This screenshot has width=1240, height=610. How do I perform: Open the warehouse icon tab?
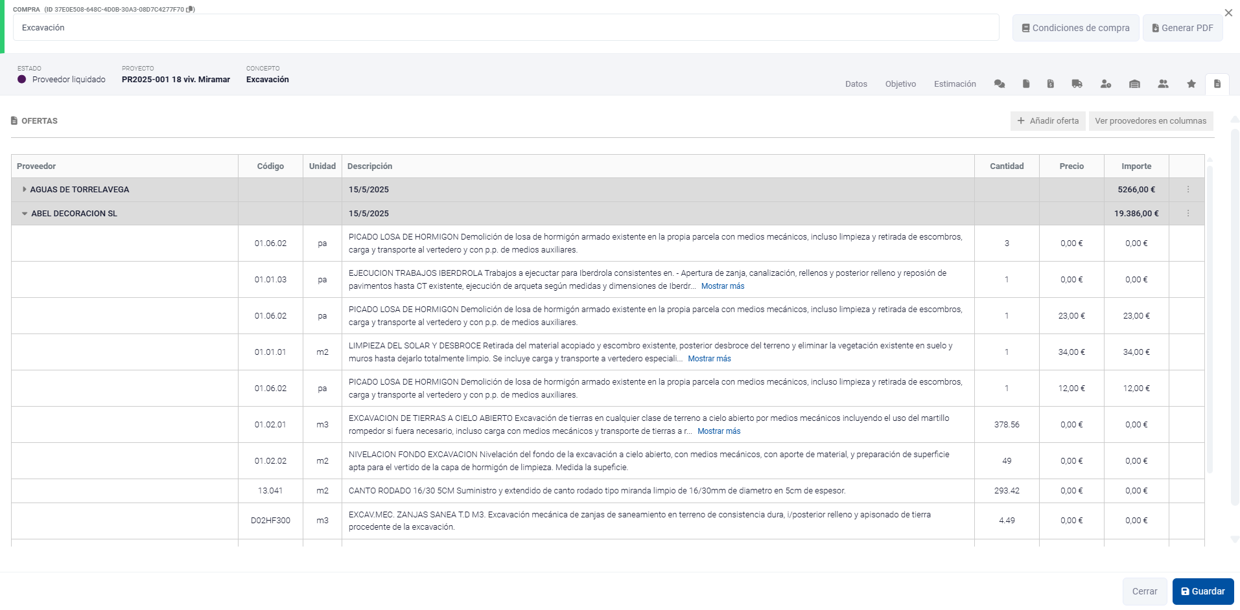tap(1134, 84)
